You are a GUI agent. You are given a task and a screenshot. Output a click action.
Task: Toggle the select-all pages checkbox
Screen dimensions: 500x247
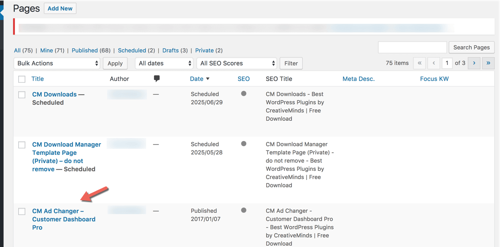[x=22, y=79]
